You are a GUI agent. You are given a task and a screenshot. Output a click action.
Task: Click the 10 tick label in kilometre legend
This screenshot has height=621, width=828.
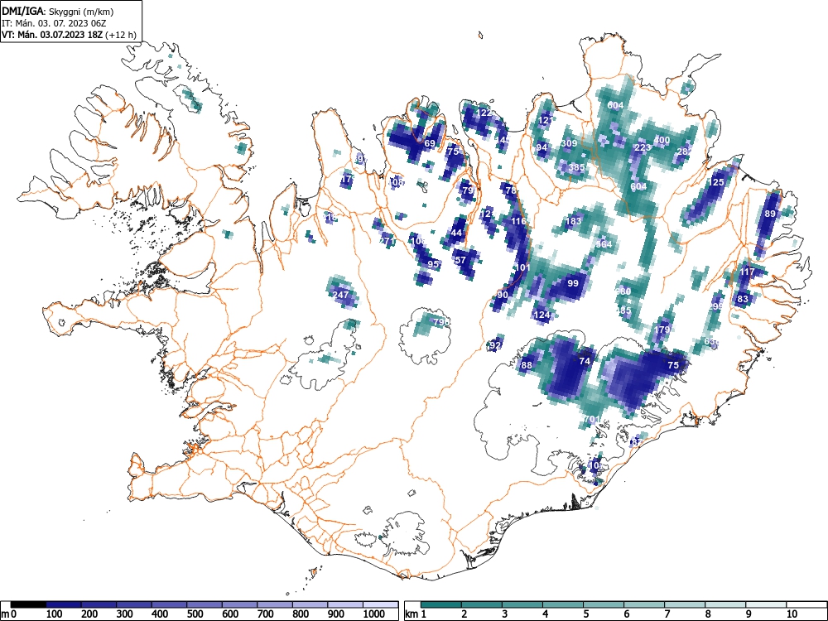pos(791,614)
